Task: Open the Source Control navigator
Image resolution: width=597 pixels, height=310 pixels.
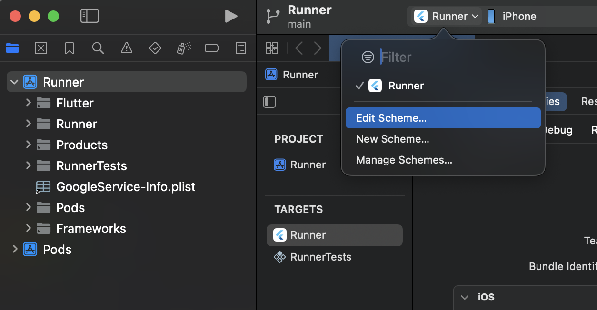Action: [x=41, y=48]
